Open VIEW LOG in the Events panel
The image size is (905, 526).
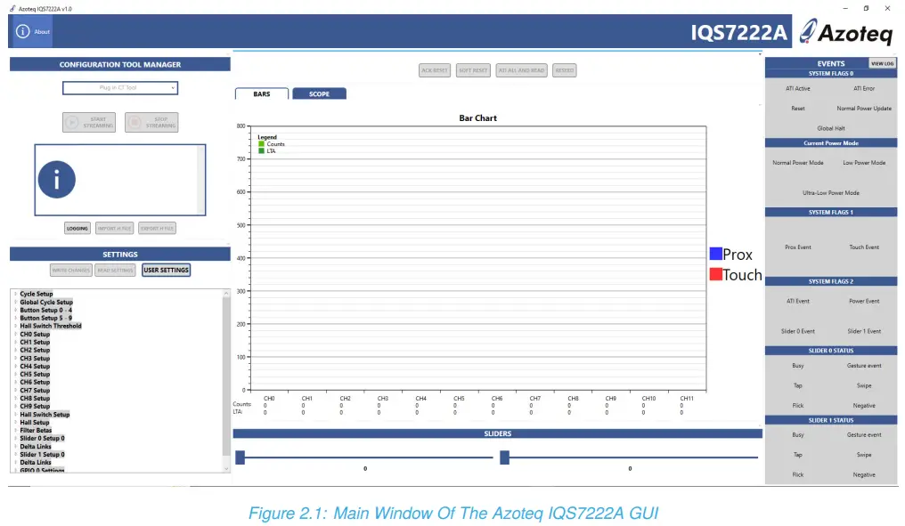point(883,63)
